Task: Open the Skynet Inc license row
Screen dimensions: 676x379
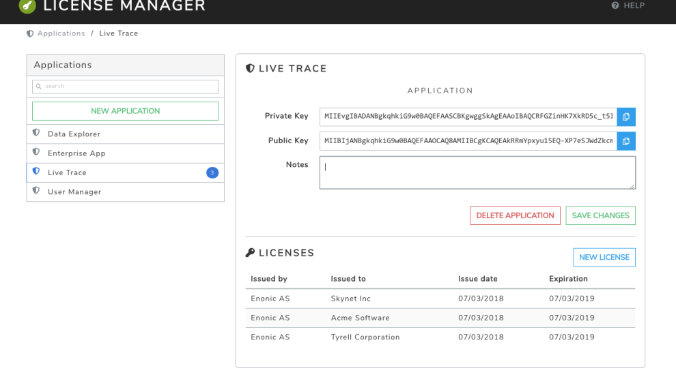Action: click(x=440, y=299)
